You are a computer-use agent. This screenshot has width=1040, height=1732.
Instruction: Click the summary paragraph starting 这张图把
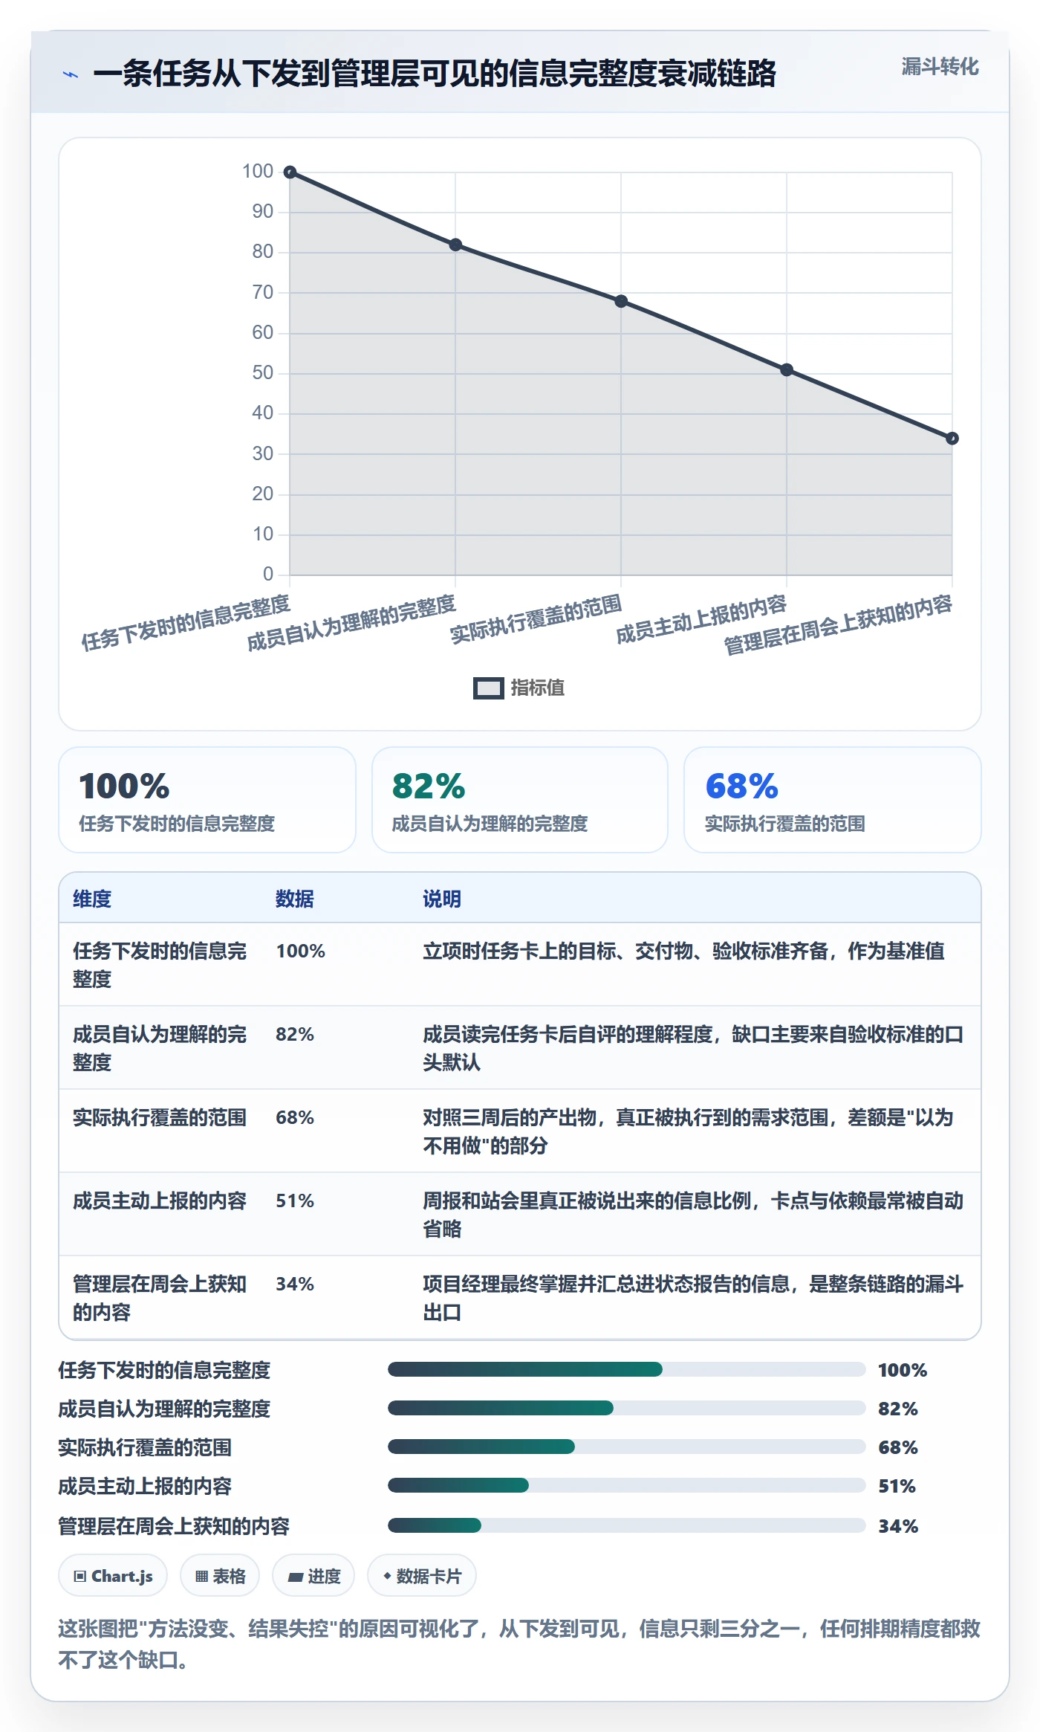point(519,1644)
